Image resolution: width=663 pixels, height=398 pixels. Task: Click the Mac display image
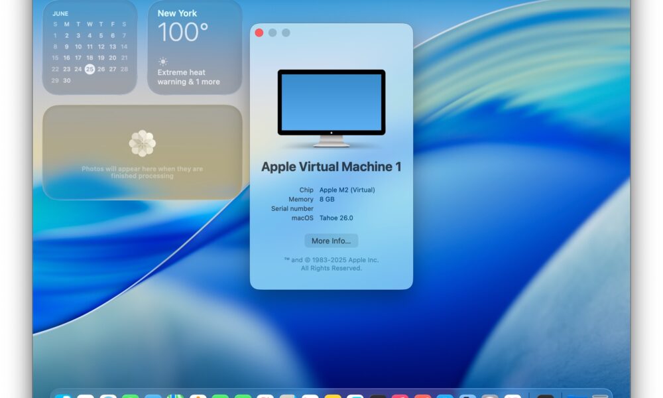tap(331, 108)
